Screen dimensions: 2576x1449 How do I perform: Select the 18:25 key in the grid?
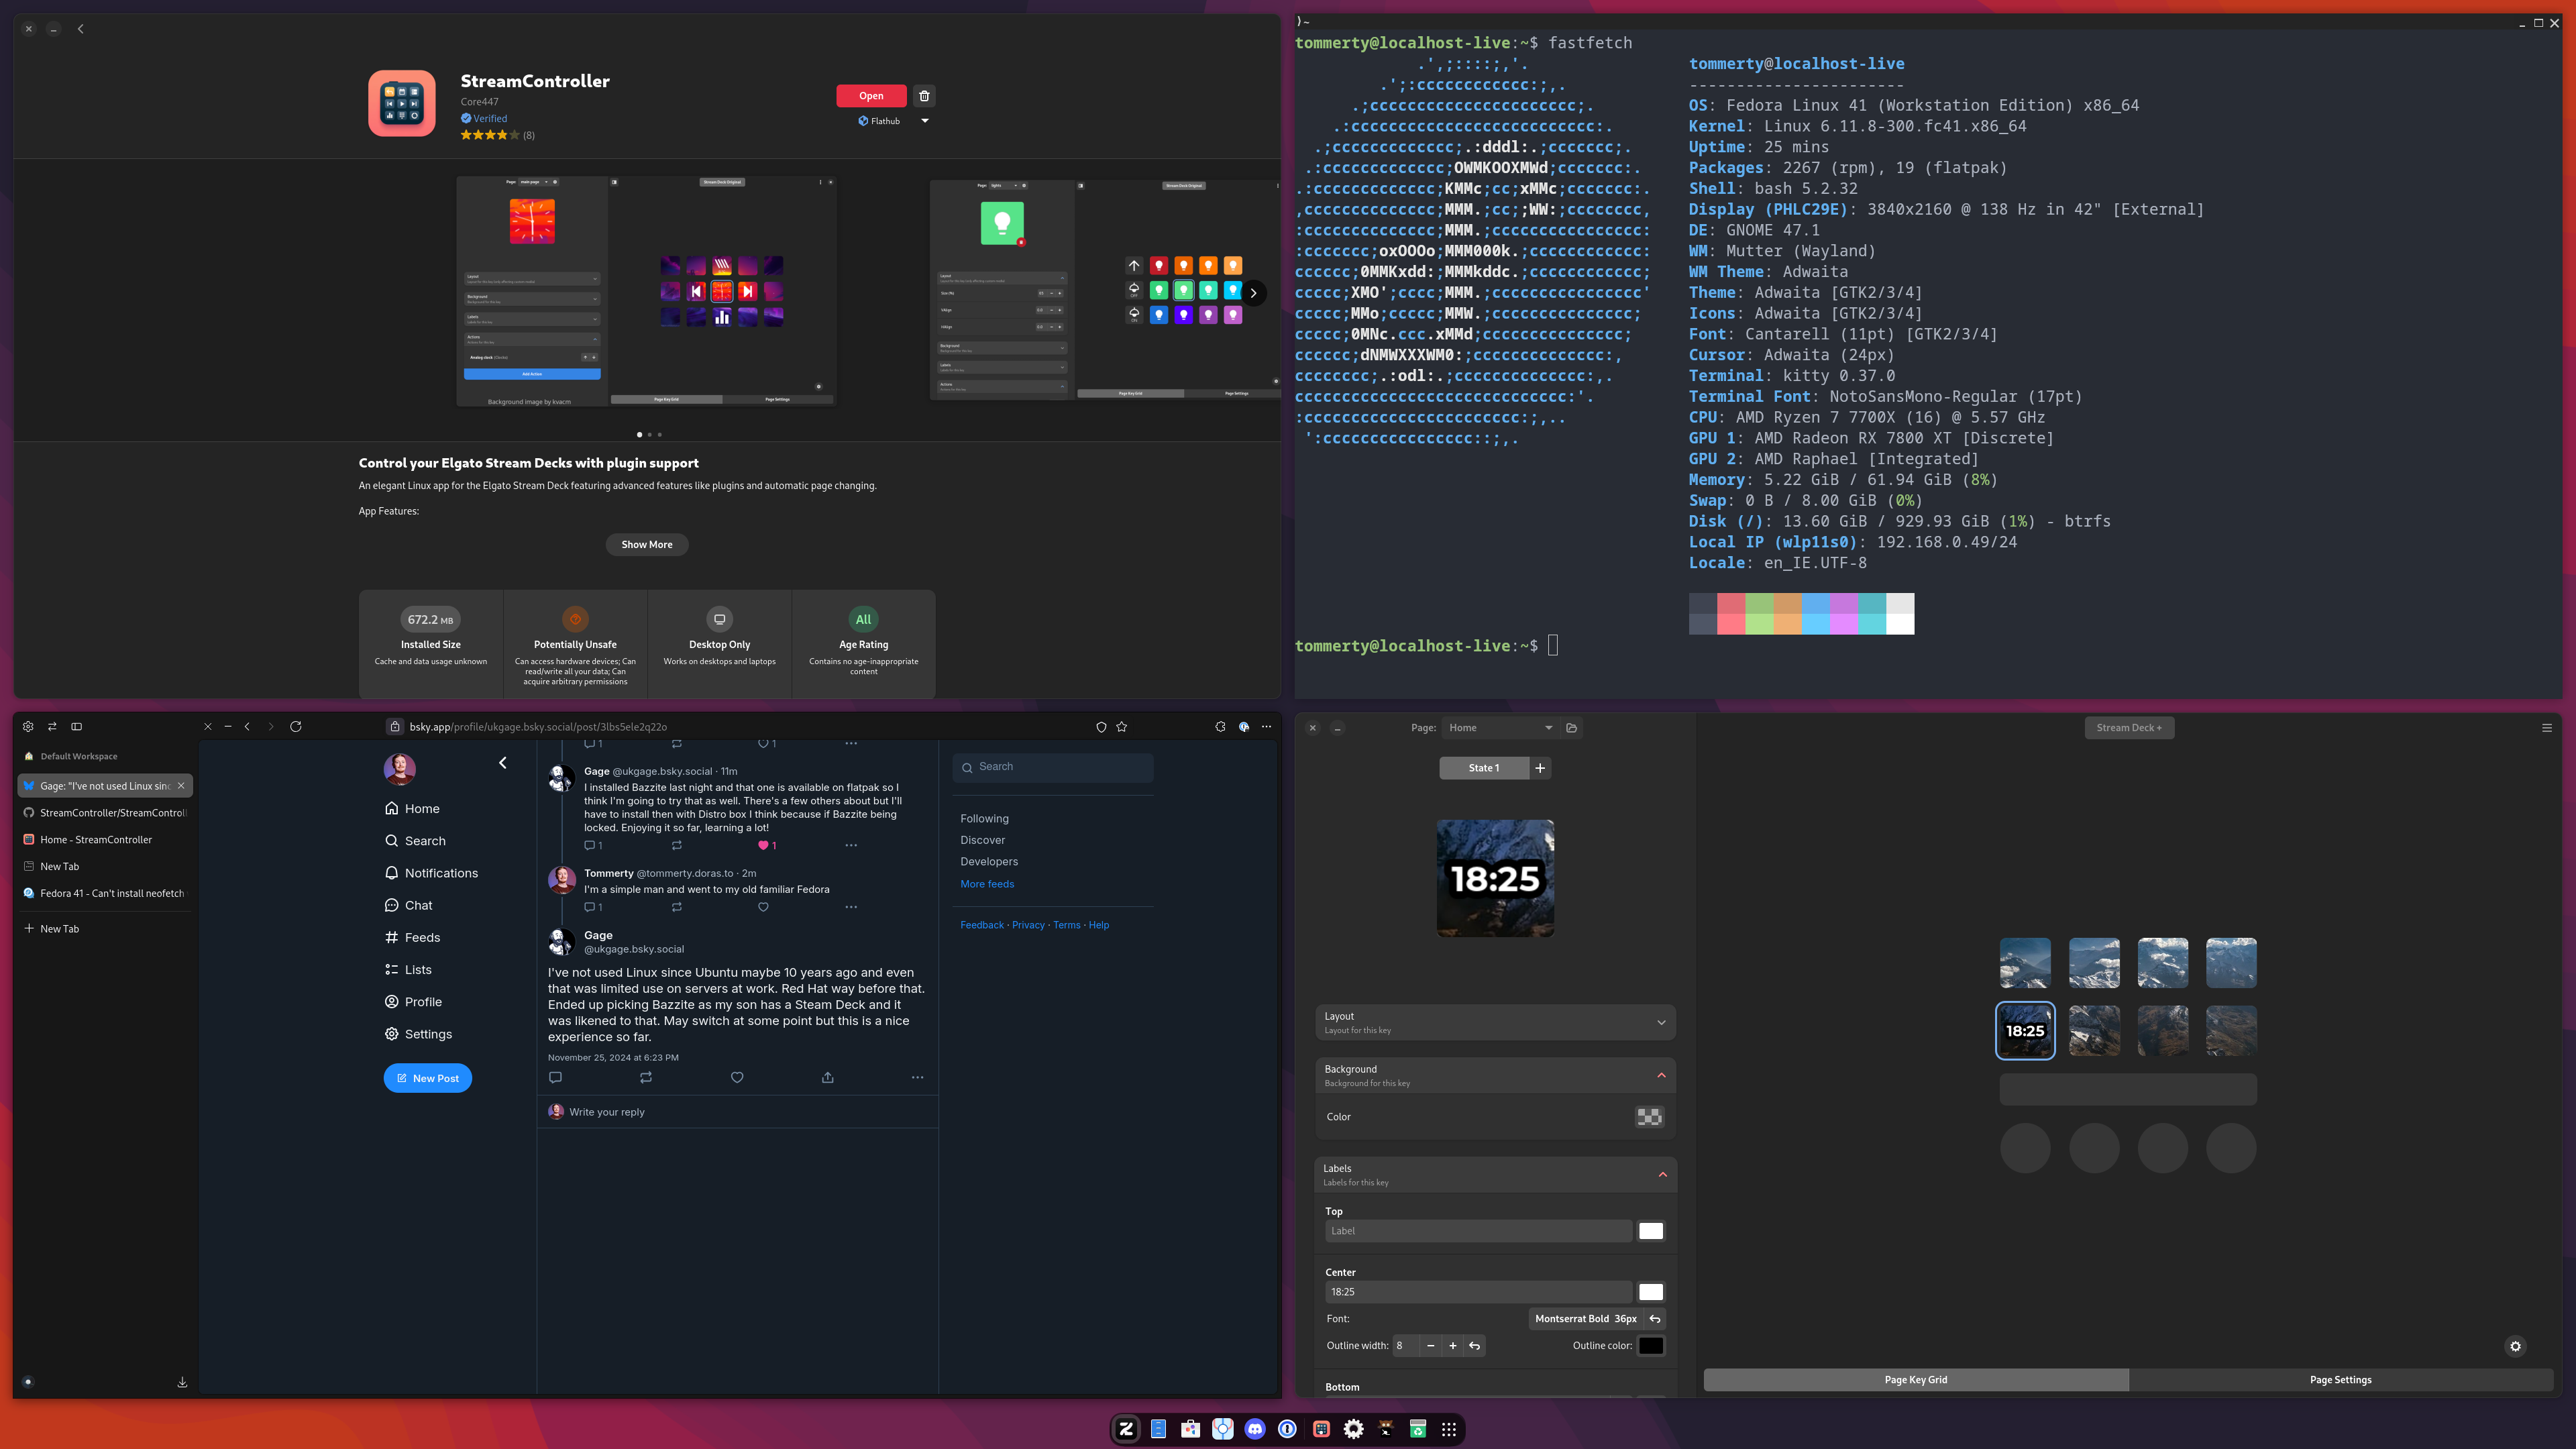coord(2025,1031)
